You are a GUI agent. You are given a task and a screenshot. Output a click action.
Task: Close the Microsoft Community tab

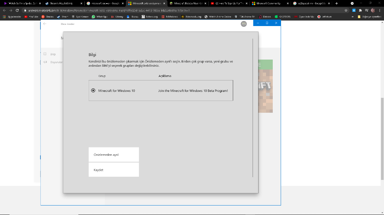coord(288,4)
